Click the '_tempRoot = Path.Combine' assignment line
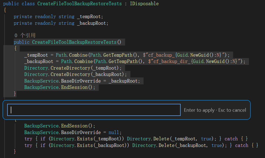This screenshot has width=265, height=158. click(x=127, y=55)
